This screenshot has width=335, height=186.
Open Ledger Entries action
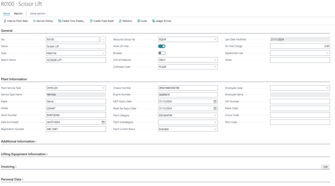pyautogui.click(x=161, y=21)
